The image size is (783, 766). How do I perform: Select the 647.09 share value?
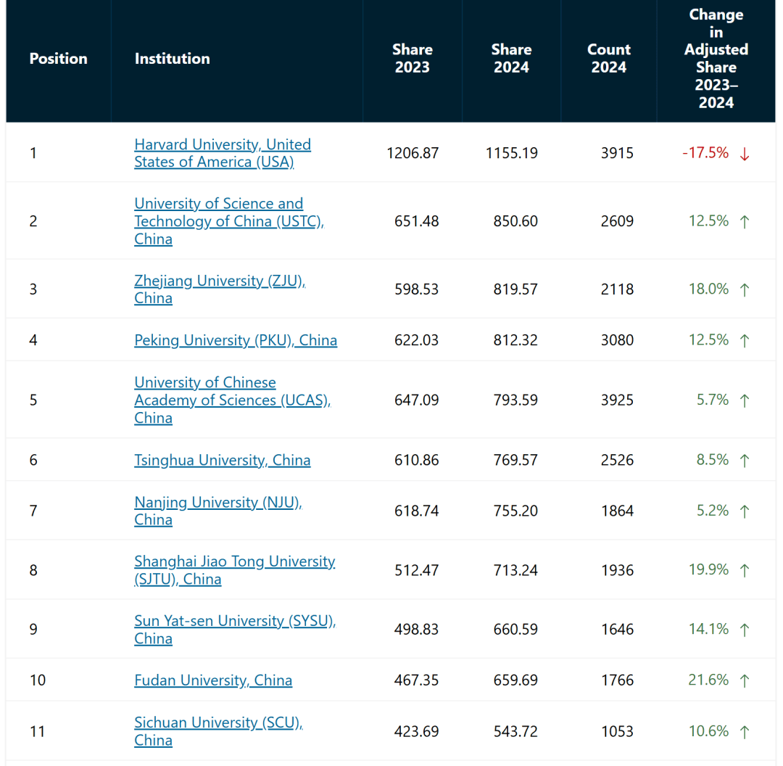point(416,400)
